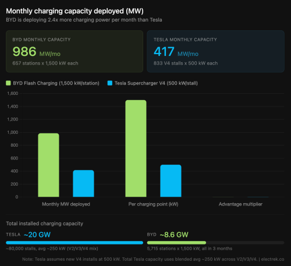Click the 'Monthly MW deployed' axis label
This screenshot has width=291, height=266.
(66, 204)
